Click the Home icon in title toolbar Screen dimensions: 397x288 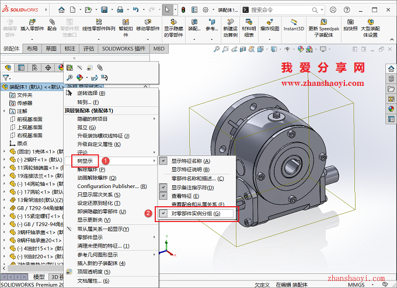click(61, 10)
